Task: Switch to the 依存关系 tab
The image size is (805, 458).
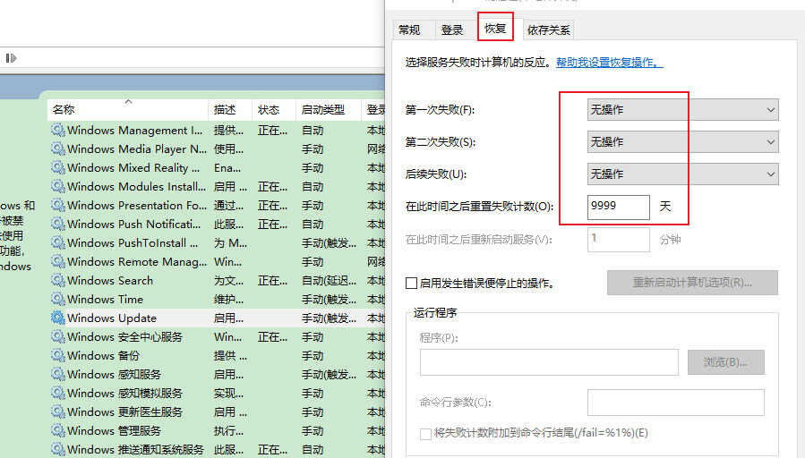Action: (x=548, y=30)
